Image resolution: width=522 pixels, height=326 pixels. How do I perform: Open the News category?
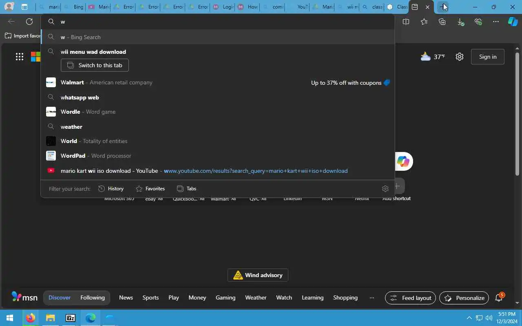click(126, 297)
